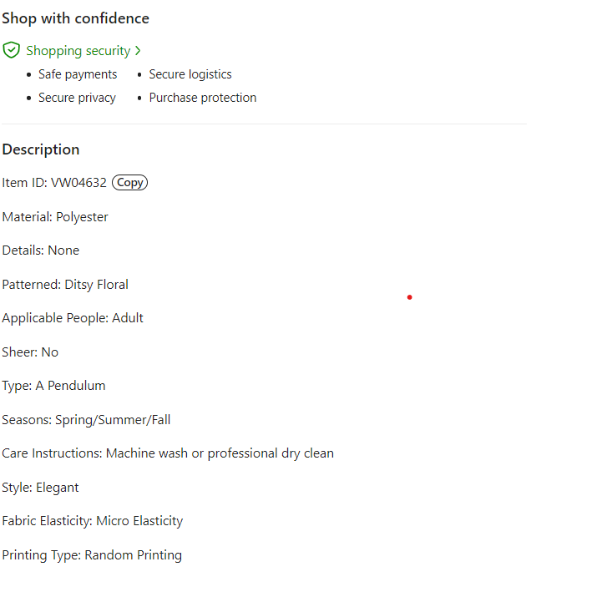Viewport: 607px width, 592px height.
Task: Copy the item ID with Copy button
Action: 129,183
